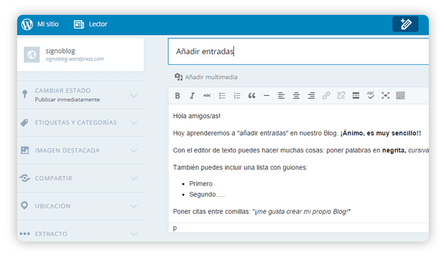This screenshot has height=257, width=446.
Task: Click the list item 'Primero'
Action: 201,184
